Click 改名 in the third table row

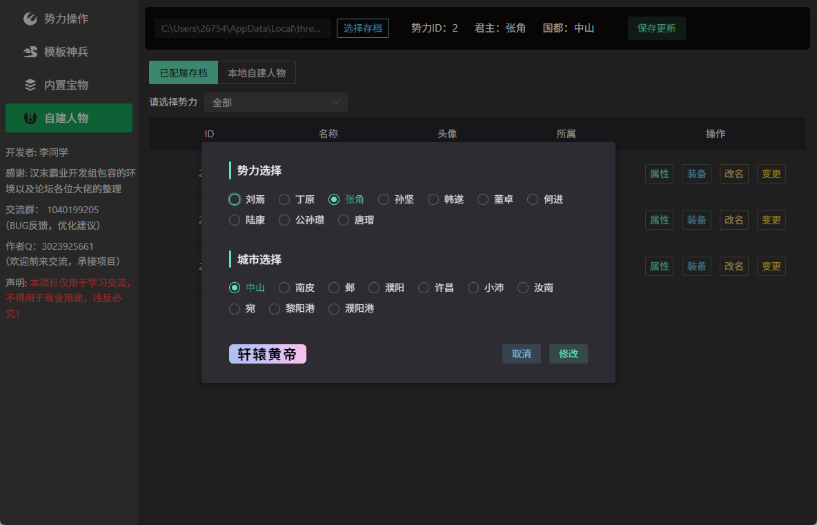click(734, 266)
